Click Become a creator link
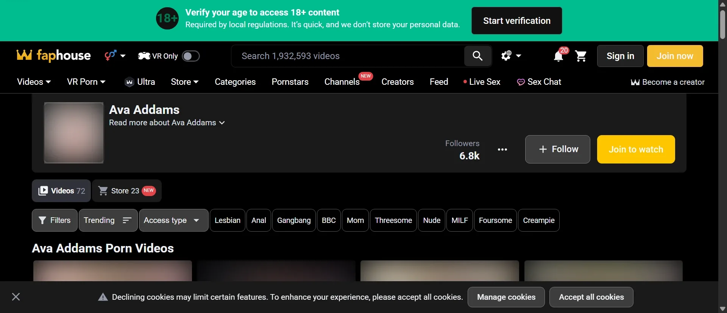Image resolution: width=727 pixels, height=313 pixels. (x=668, y=82)
